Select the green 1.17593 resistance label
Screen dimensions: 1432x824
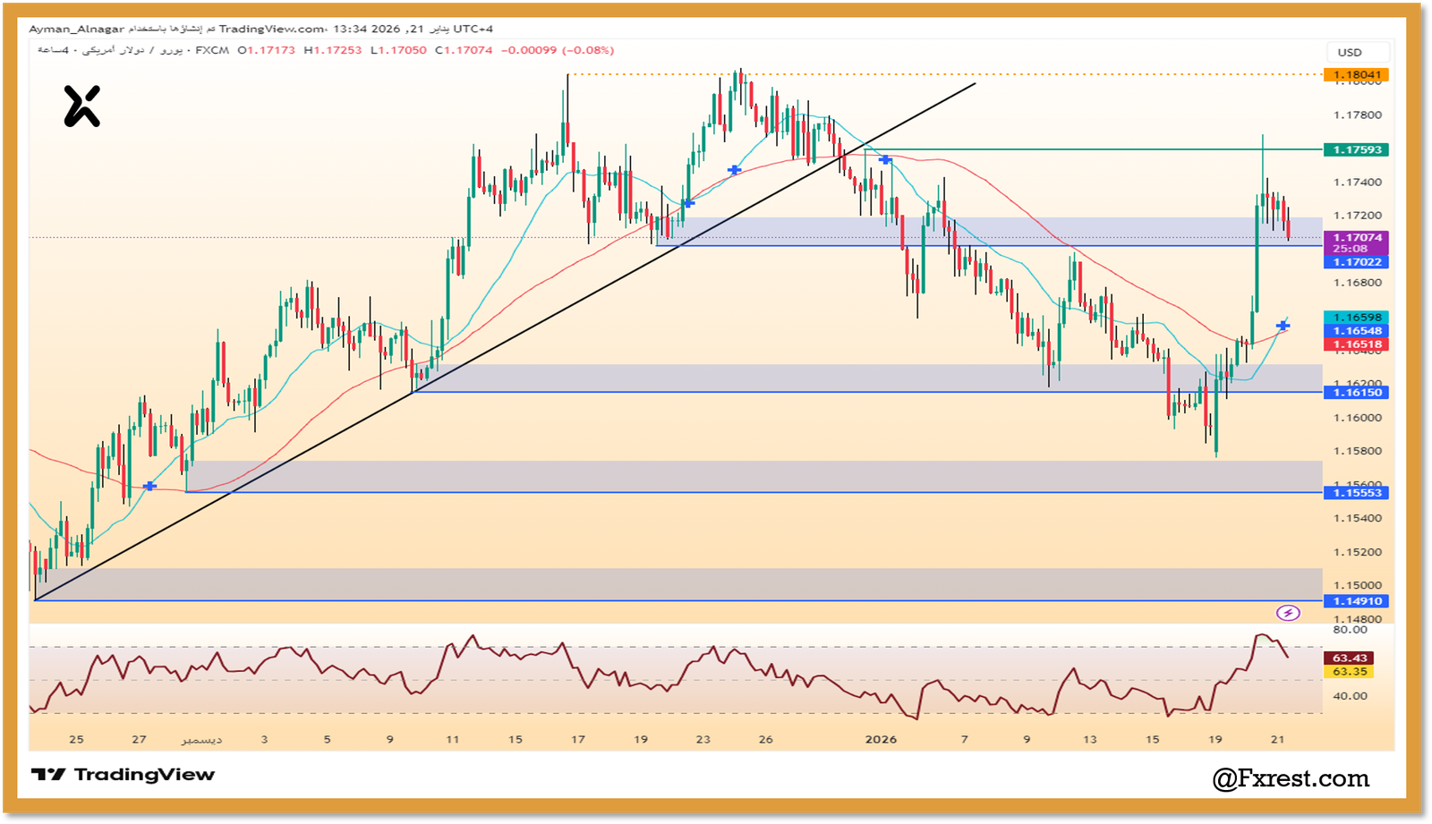point(1354,150)
